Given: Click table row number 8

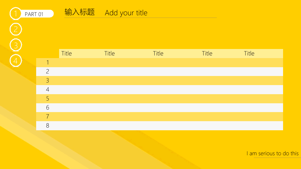Looking at the screenshot, I should (160, 126).
